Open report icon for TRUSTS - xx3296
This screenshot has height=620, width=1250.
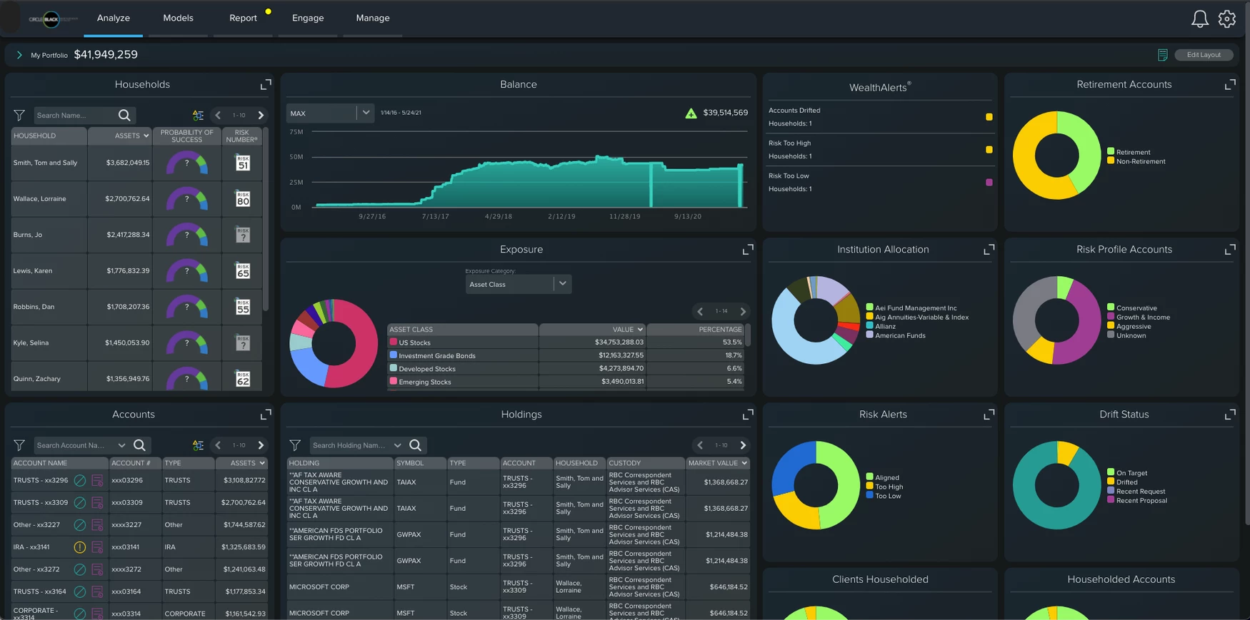click(x=97, y=481)
